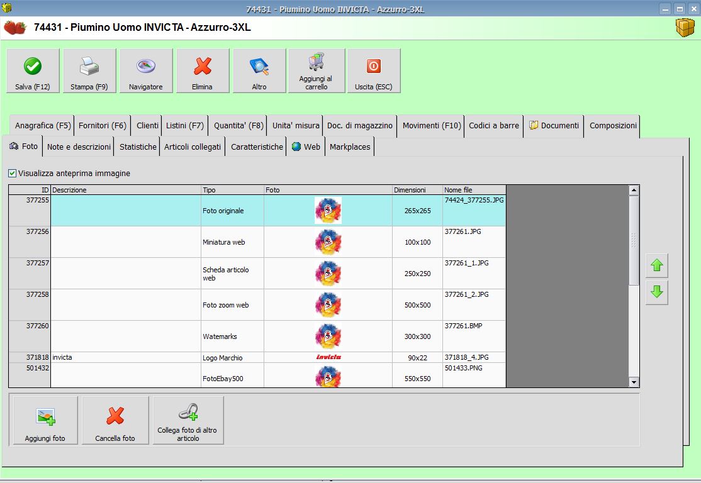Open the Navigatore compass button
Viewport: 701px width, 483px height.
coord(146,70)
